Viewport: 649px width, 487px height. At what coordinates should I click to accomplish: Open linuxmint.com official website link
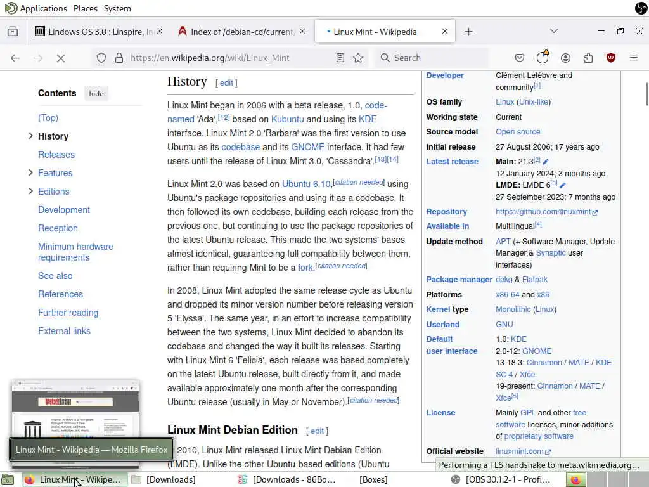point(523,451)
